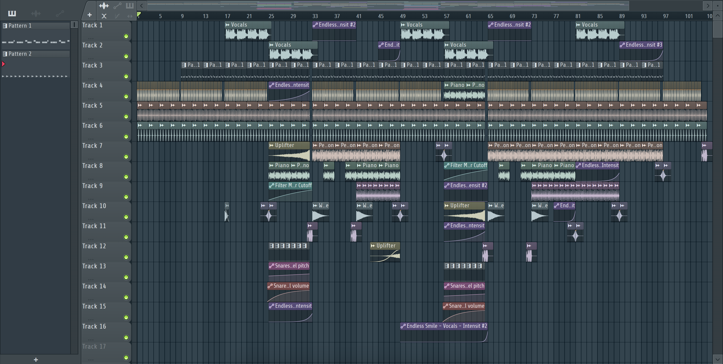Select automation clip focus icon in playlist toolbar
Screen dimensions: 723x364
(x=117, y=6)
